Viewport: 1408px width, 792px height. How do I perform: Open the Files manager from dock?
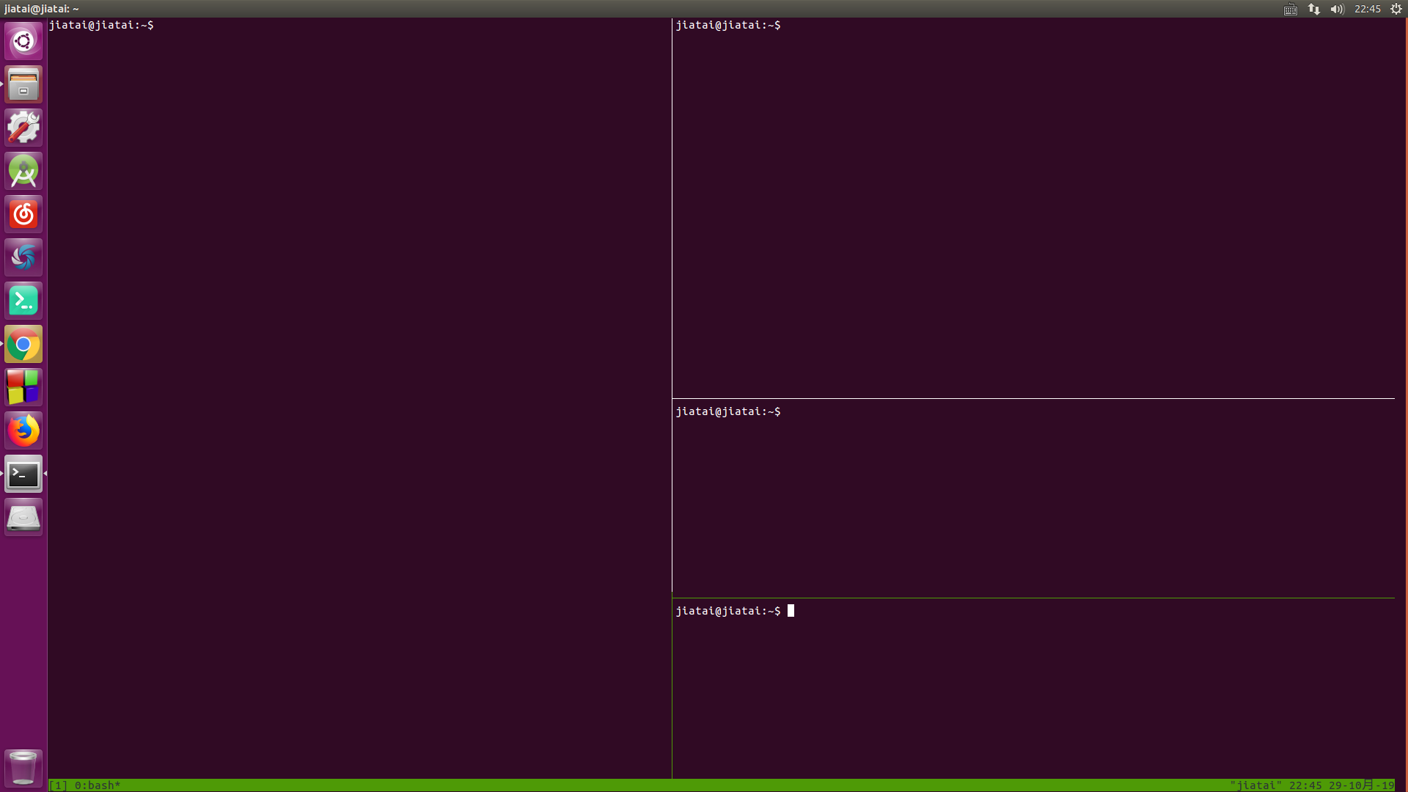click(23, 84)
